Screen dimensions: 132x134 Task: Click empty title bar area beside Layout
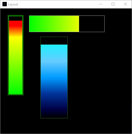[58, 4]
